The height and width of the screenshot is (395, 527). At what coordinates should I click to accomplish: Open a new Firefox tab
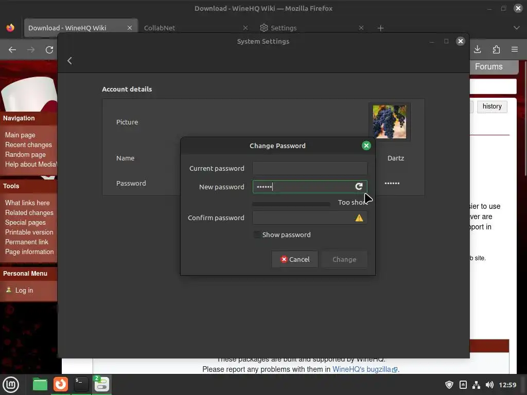pyautogui.click(x=380, y=28)
